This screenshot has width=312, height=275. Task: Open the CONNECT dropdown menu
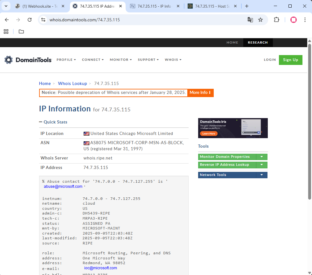click(93, 60)
